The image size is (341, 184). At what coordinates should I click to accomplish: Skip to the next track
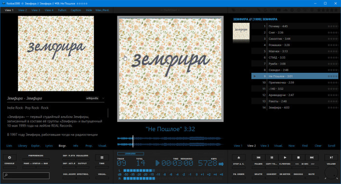coord(312,158)
